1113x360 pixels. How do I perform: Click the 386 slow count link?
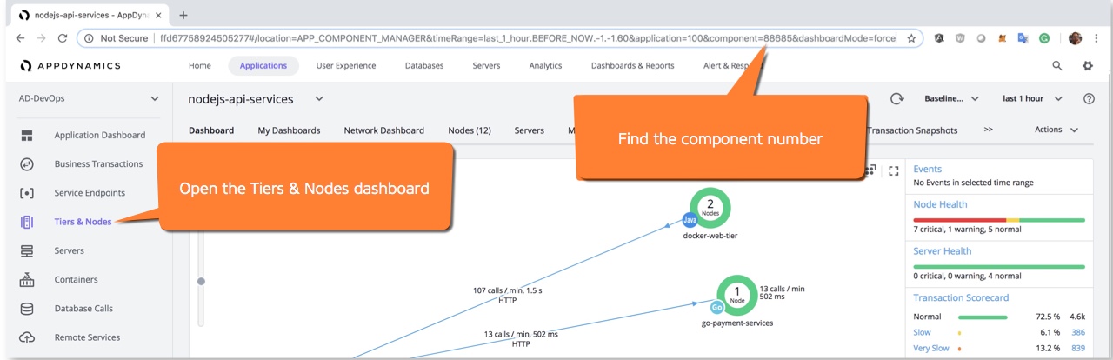pos(1078,332)
